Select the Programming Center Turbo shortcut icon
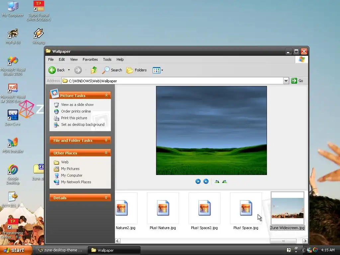This screenshot has height=255, width=340. tap(13, 228)
